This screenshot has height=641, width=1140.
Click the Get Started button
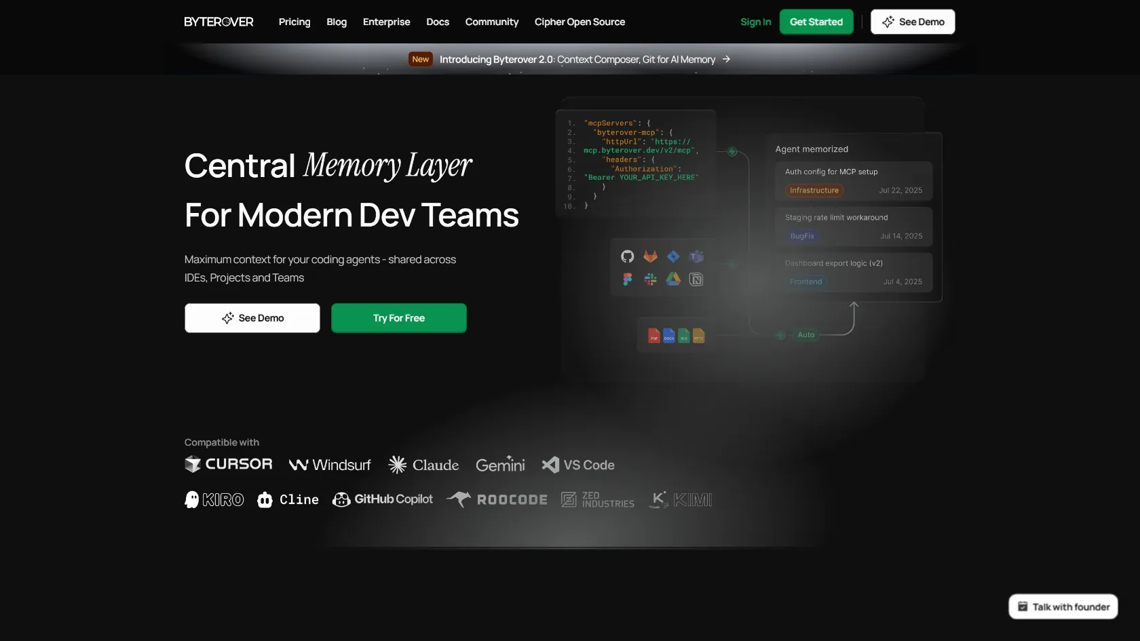816,22
